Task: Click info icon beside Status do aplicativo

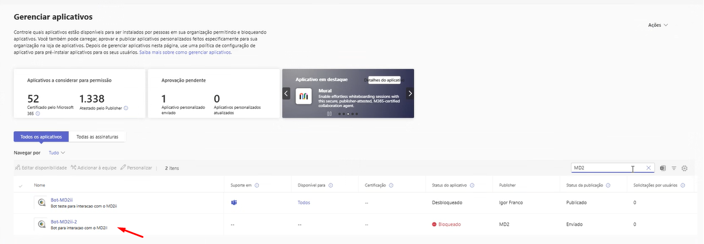Action: click(471, 185)
